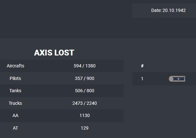Select the pilots loss value 357 / 900
The image size is (196, 138).
pyautogui.click(x=85, y=78)
